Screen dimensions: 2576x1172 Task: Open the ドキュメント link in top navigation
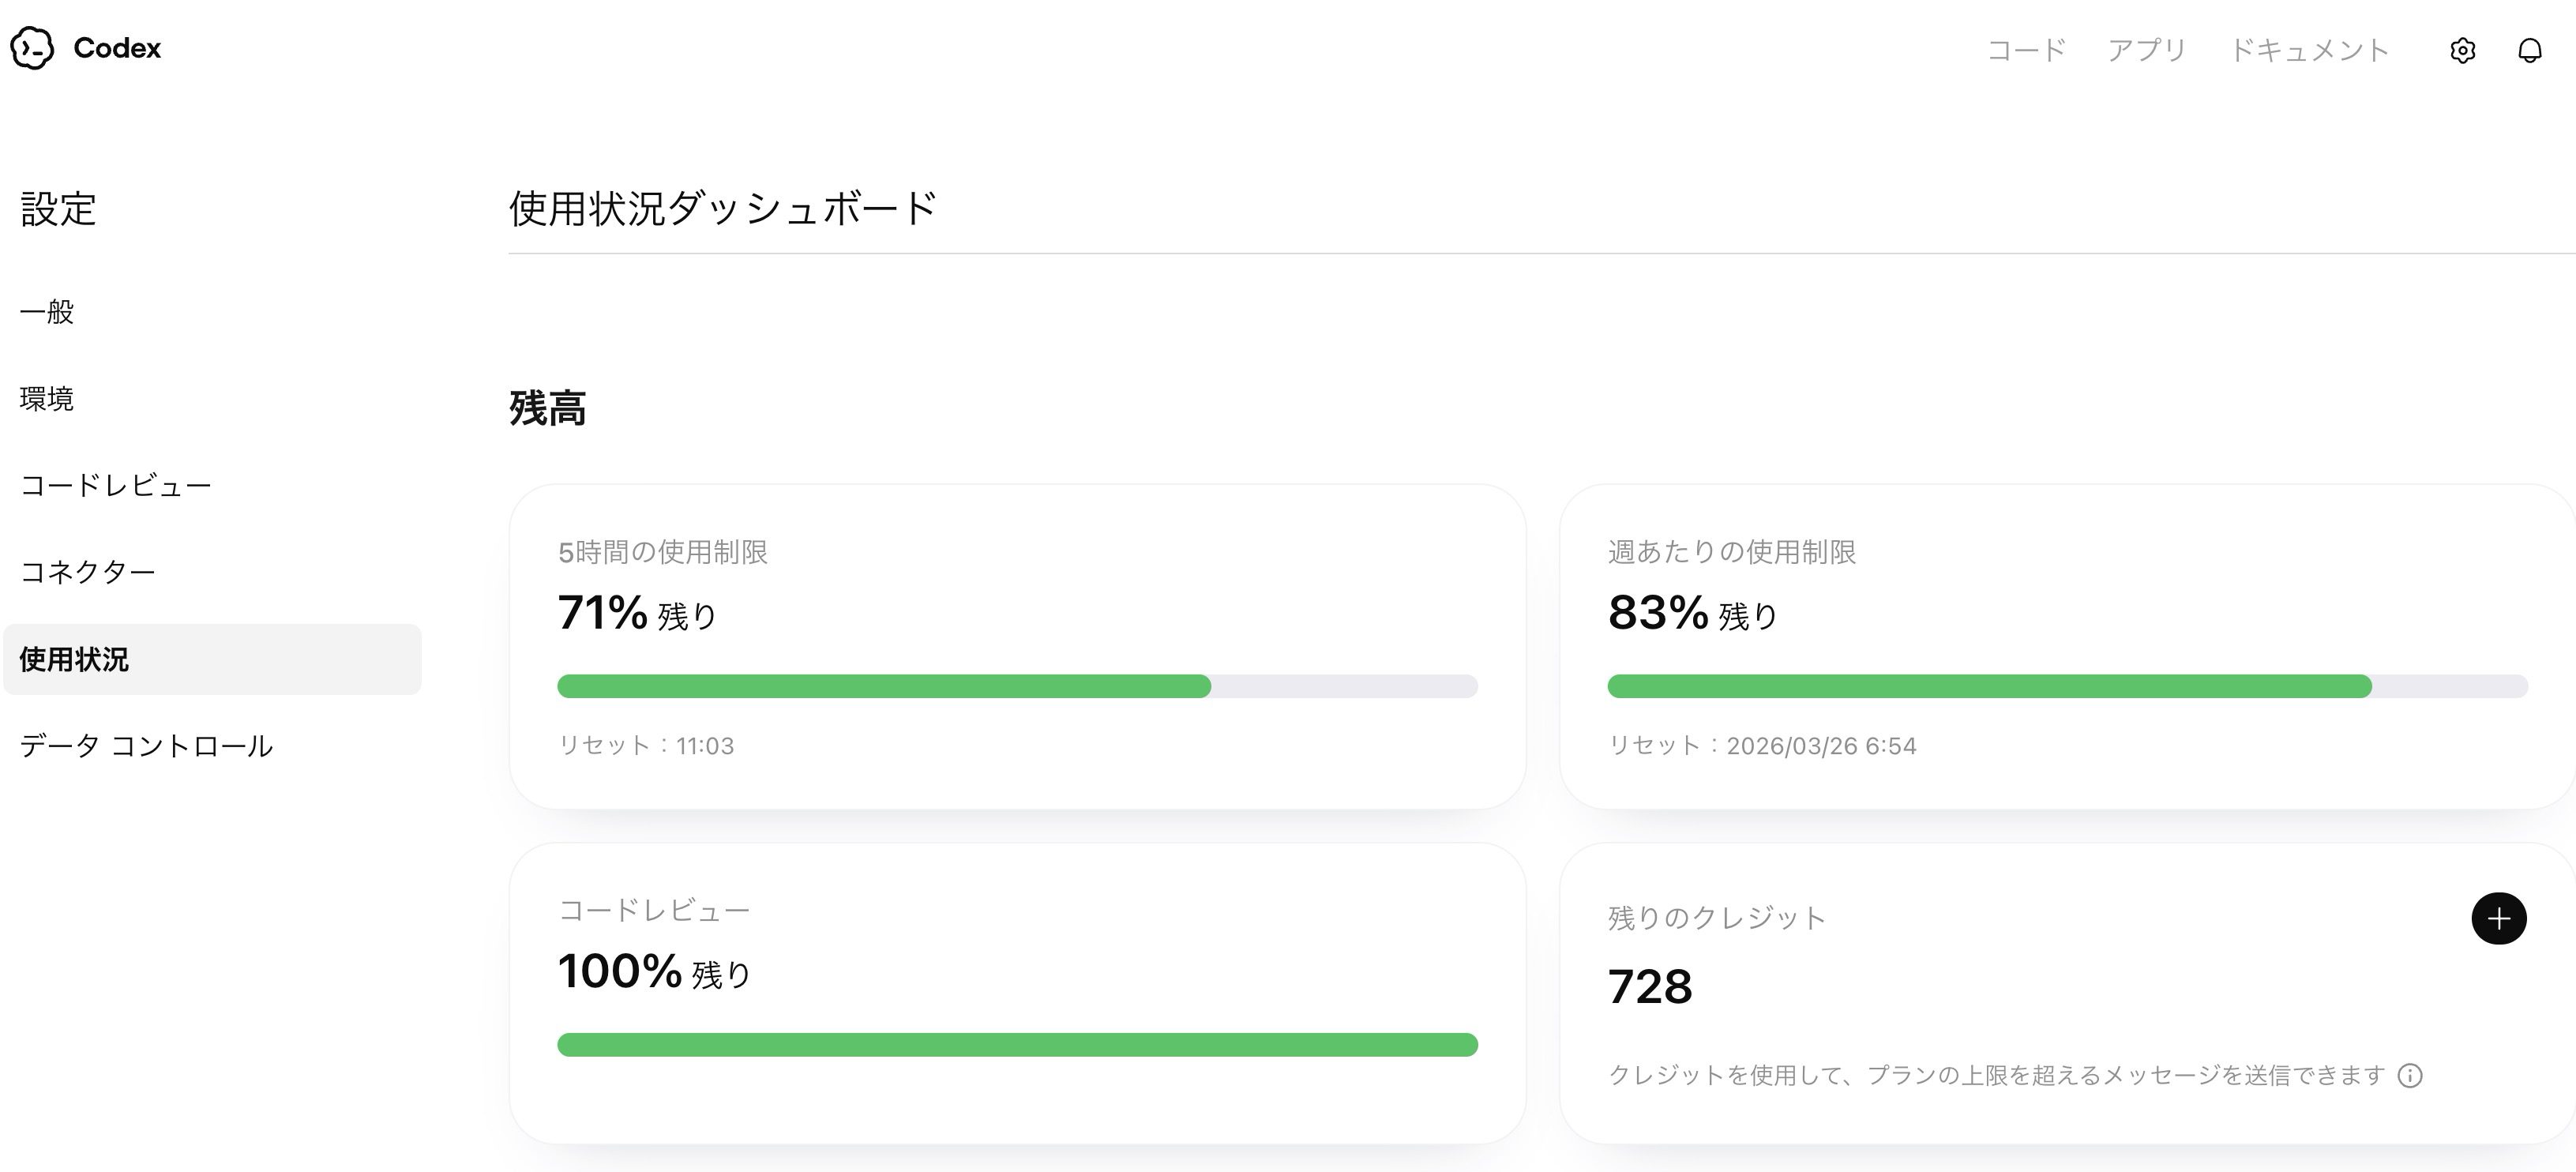coord(2309,50)
